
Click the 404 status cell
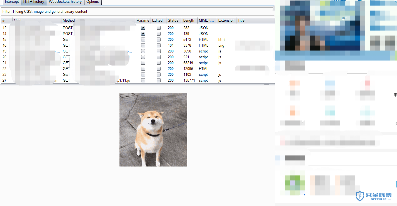click(171, 45)
